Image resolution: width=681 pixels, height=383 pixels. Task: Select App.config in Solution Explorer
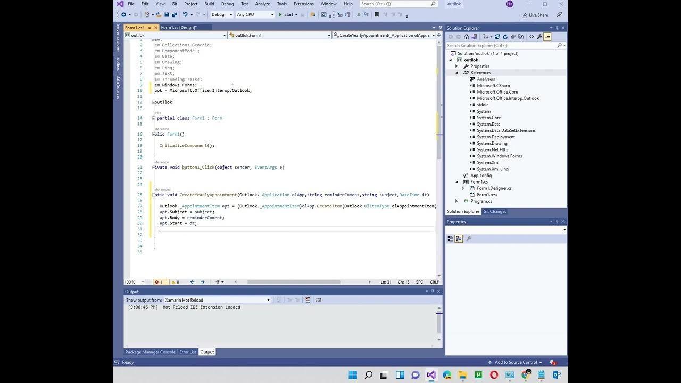click(x=481, y=176)
